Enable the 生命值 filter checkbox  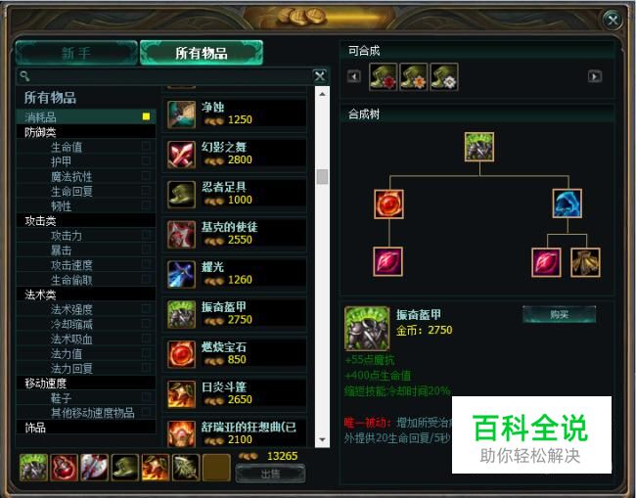[x=146, y=146]
